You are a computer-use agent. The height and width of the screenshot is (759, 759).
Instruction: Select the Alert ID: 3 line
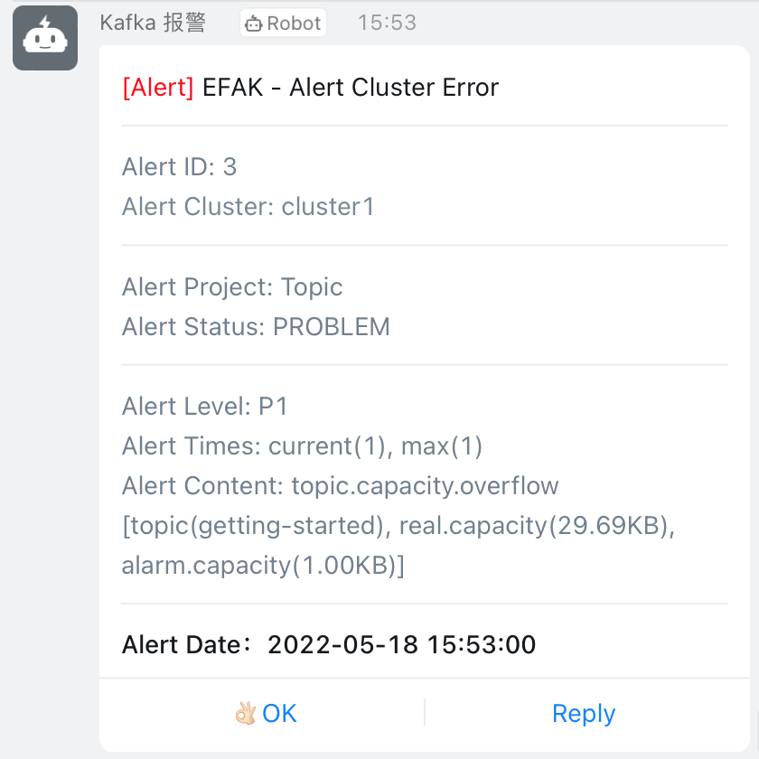[x=180, y=167]
